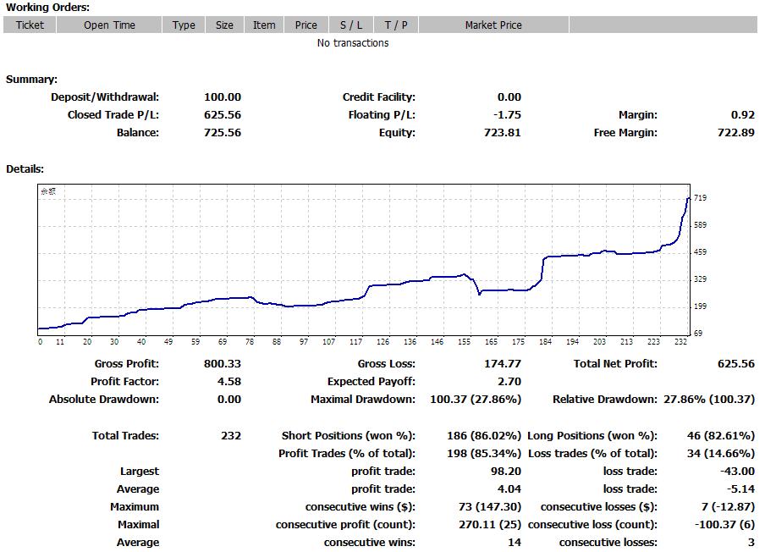Screen dimensions: 765x552
Task: Sort by the Open Time column header
Action: point(109,25)
